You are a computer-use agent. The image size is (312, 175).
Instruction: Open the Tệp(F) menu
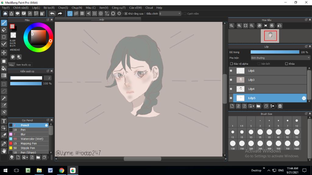(x=6, y=8)
